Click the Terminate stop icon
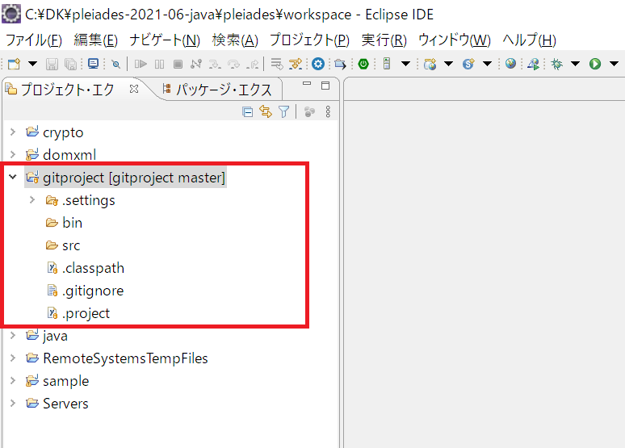The image size is (625, 448). tap(178, 64)
